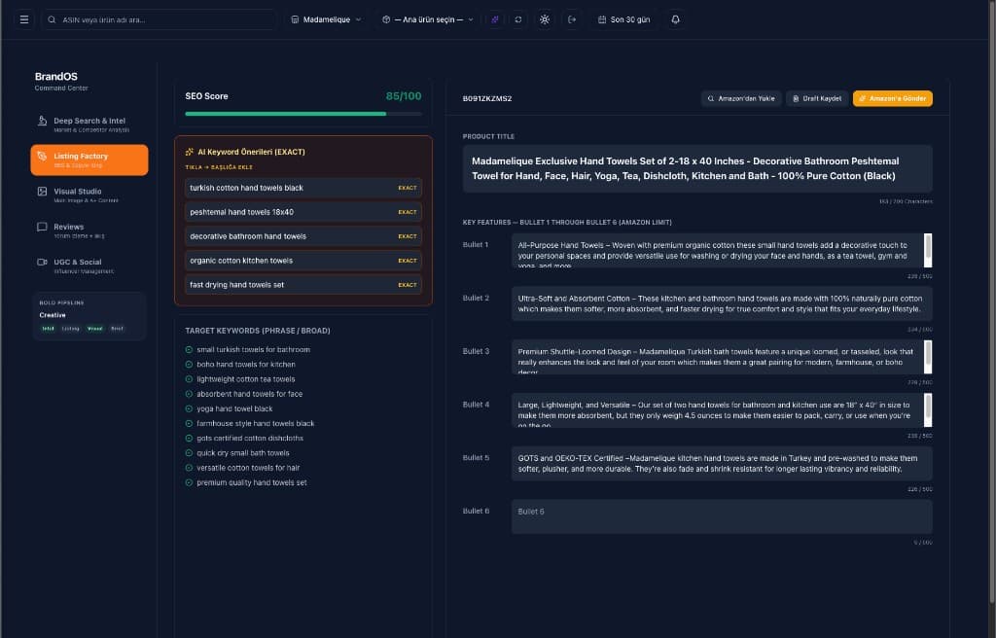This screenshot has height=638, width=996.
Task: Click the 85/100 SEO score value
Action: click(x=404, y=96)
